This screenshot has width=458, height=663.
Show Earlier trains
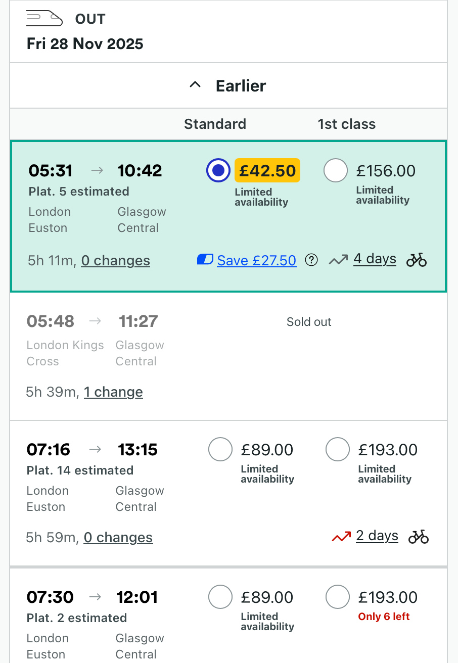click(x=241, y=86)
